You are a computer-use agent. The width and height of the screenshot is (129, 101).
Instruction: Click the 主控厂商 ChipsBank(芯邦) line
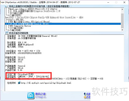click(21, 74)
